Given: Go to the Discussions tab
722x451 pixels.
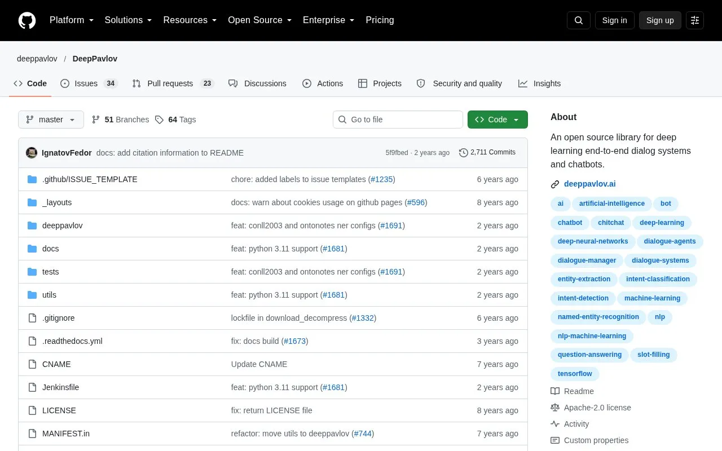Looking at the screenshot, I should (257, 83).
